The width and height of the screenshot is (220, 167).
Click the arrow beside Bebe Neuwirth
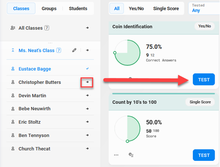click(x=87, y=109)
